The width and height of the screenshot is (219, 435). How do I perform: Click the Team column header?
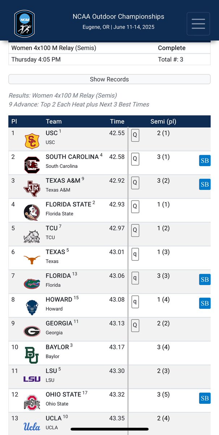click(x=54, y=121)
